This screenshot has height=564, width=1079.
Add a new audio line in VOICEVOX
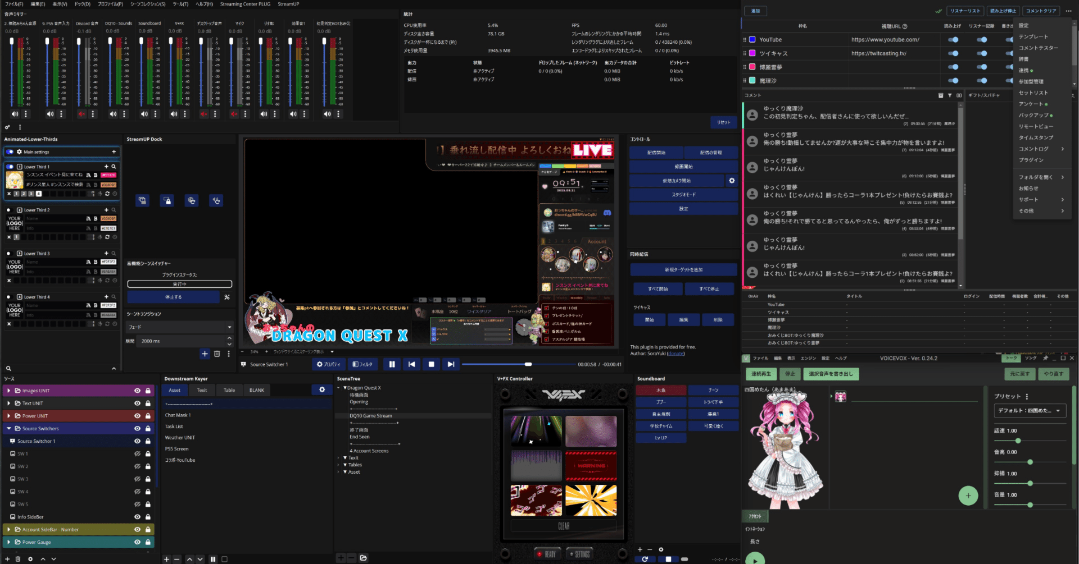pos(968,496)
